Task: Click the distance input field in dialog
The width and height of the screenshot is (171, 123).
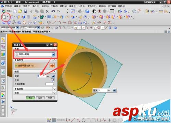Action: point(42,76)
